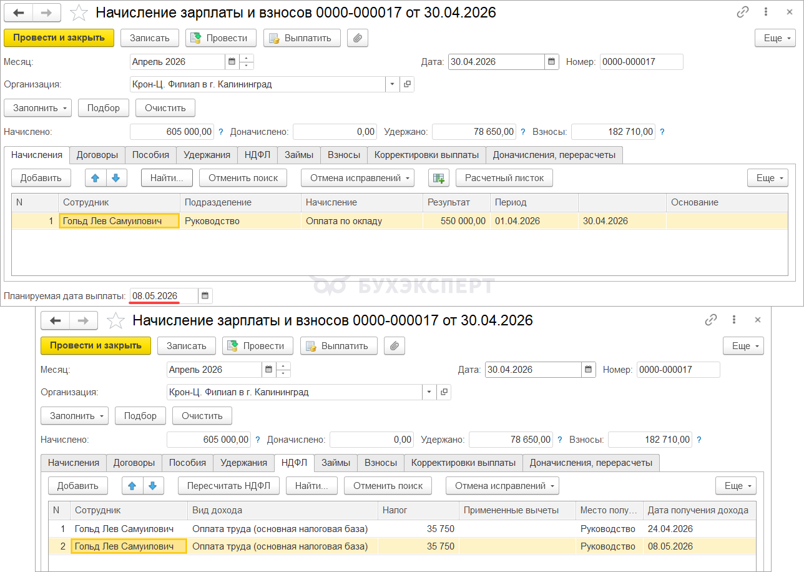This screenshot has width=804, height=572.
Task: Click forward arrow in lower window
Action: 84,320
